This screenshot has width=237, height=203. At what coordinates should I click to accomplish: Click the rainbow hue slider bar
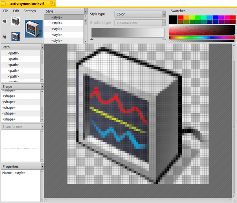click(202, 37)
